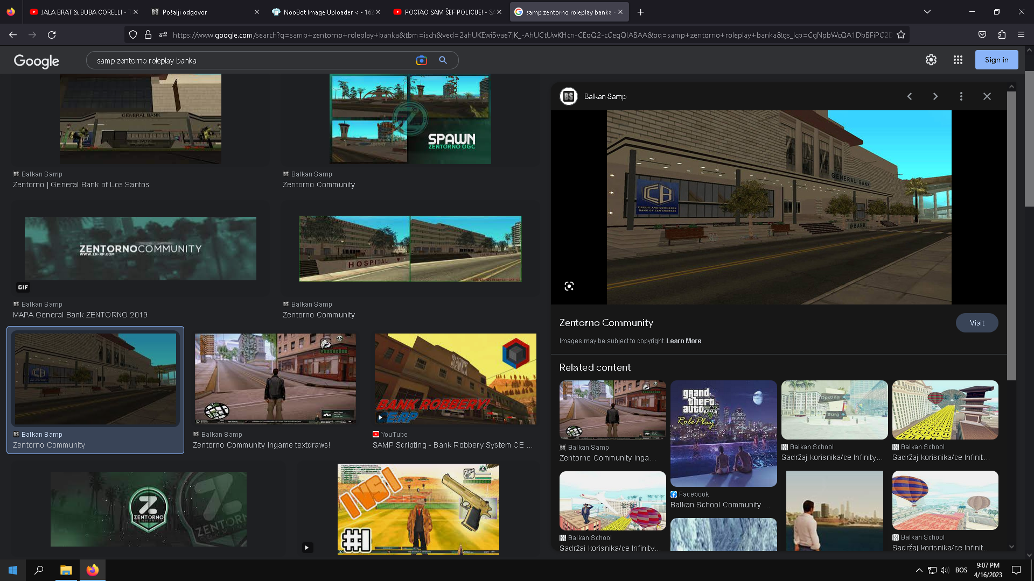
Task: Open the General Bank of Los Santos thumbnail
Action: (140, 119)
